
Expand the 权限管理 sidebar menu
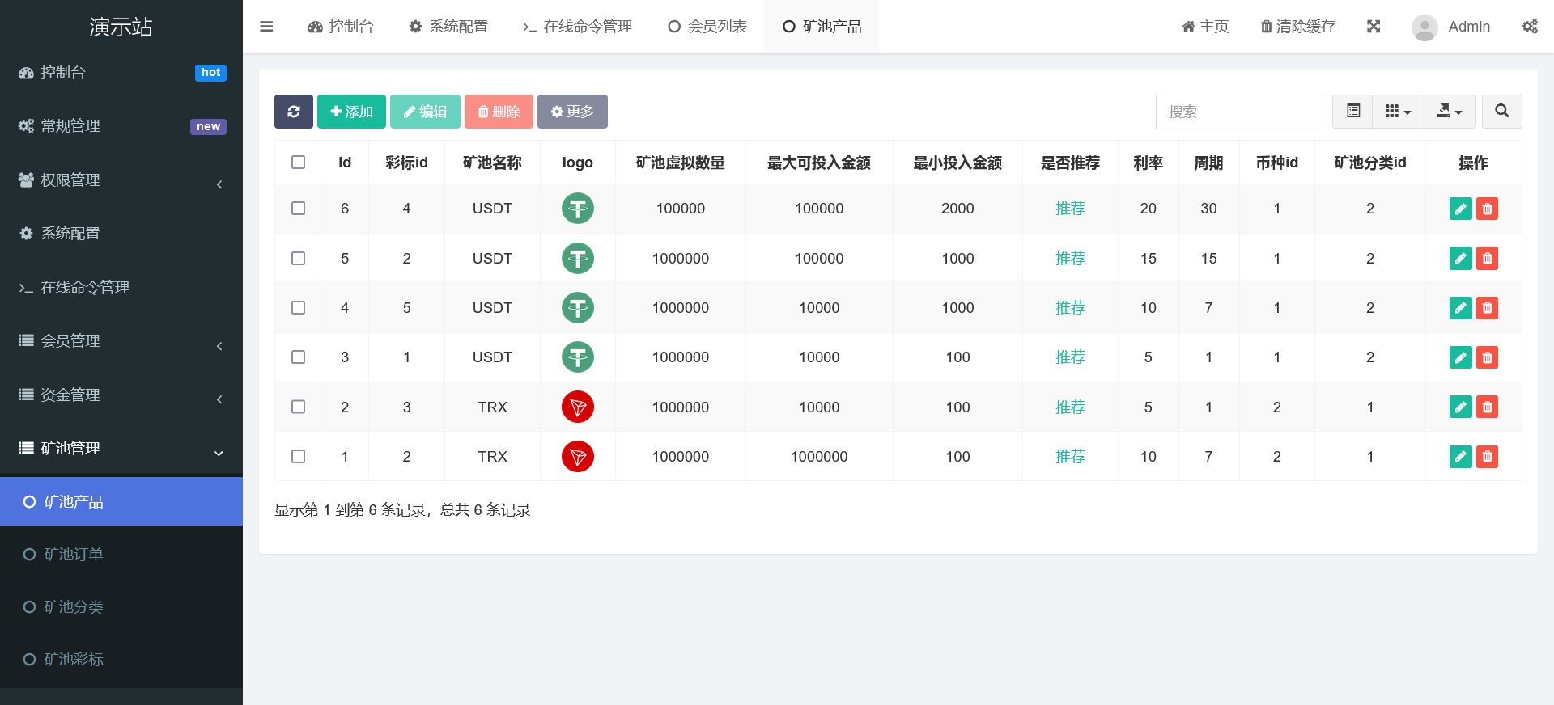[x=121, y=180]
